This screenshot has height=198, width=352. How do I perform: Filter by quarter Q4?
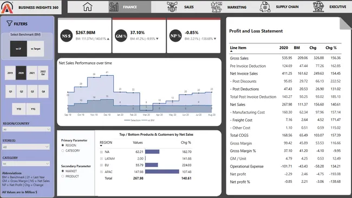pyautogui.click(x=43, y=91)
